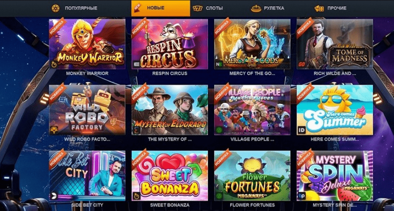Launch the Sweet Bonanza game thumbnail

170,176
